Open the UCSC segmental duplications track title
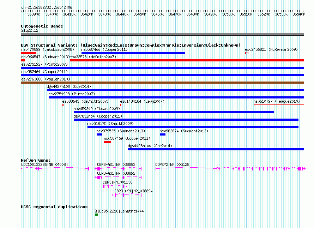The image size is (314, 228). pos(54,207)
